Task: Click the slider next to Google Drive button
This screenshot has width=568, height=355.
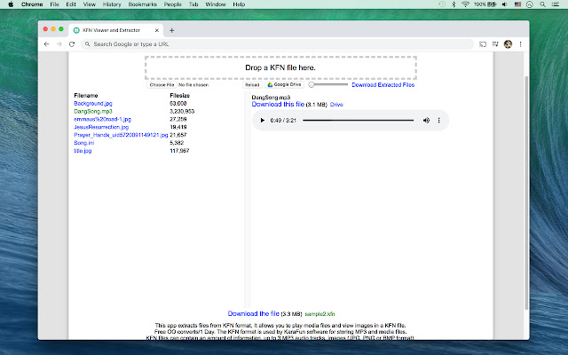Action: point(327,85)
